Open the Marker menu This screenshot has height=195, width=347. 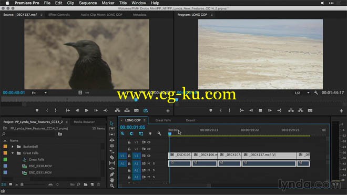coord(108,3)
